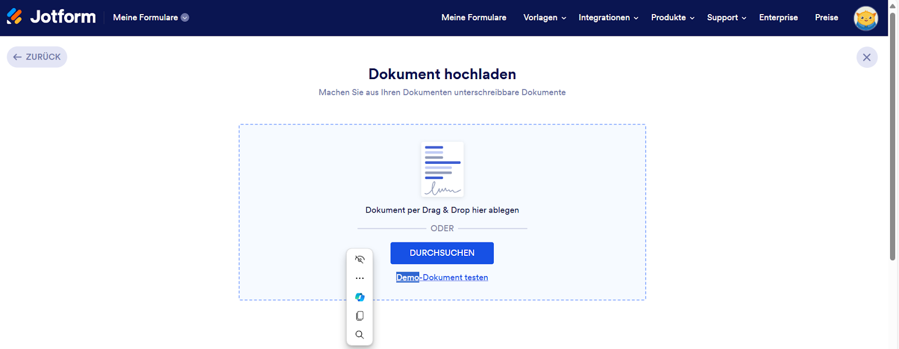Click the hide icon in floating toolbar
Image resolution: width=899 pixels, height=349 pixels.
pos(360,259)
